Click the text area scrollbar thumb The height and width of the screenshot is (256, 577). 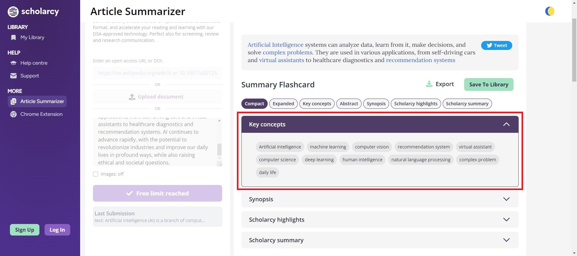[x=219, y=149]
